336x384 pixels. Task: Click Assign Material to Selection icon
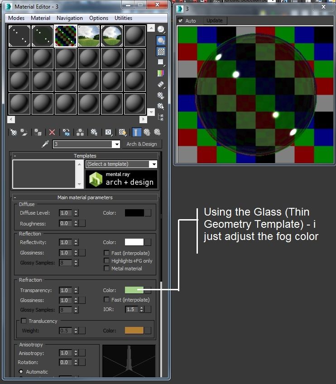pyautogui.click(x=38, y=133)
